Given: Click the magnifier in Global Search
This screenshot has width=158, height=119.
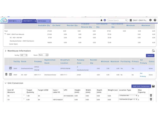Looking at the screenshot, I should [x=126, y=20].
